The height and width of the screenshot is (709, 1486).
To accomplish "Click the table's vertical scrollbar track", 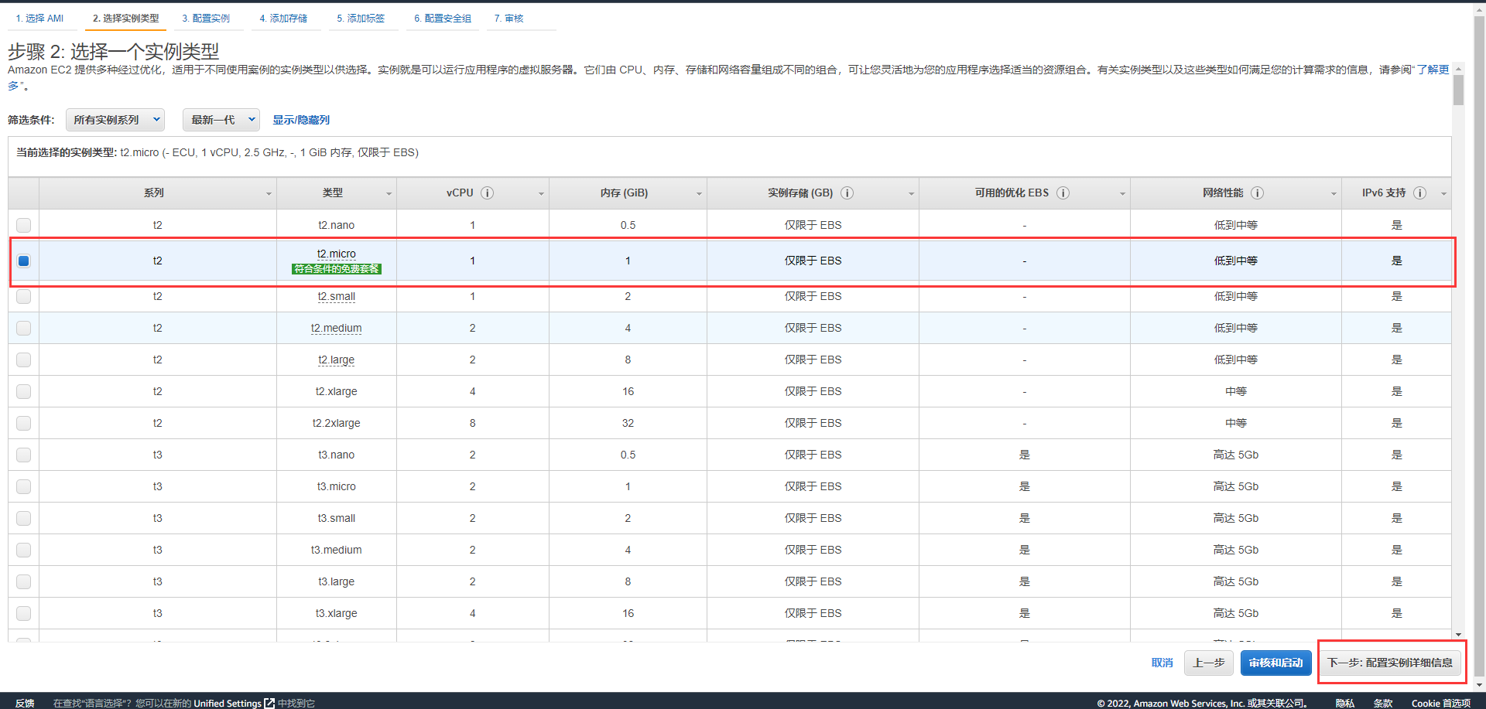I will point(1458,348).
